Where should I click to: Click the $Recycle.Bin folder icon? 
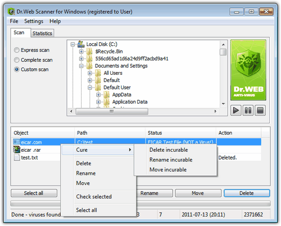90,51
